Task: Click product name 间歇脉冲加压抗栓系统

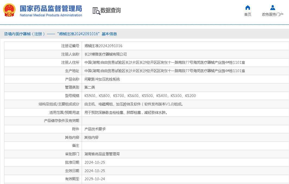Action: coord(102,79)
